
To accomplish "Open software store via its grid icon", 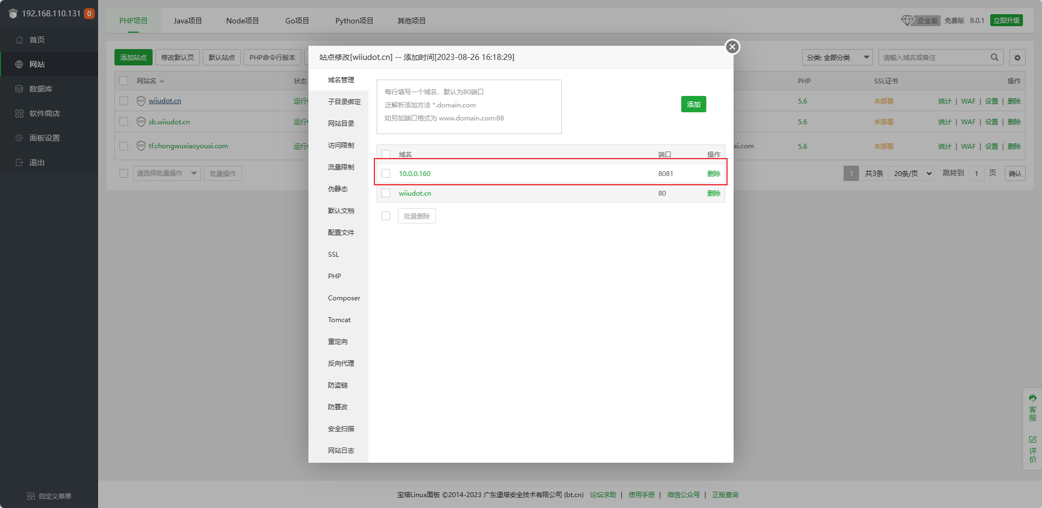I will (x=20, y=113).
